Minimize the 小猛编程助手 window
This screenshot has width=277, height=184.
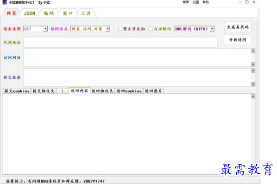pos(240,2)
